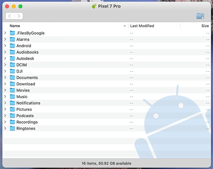This screenshot has width=213, height=169.
Task: Click the Android folder icon
Action: 12,46
